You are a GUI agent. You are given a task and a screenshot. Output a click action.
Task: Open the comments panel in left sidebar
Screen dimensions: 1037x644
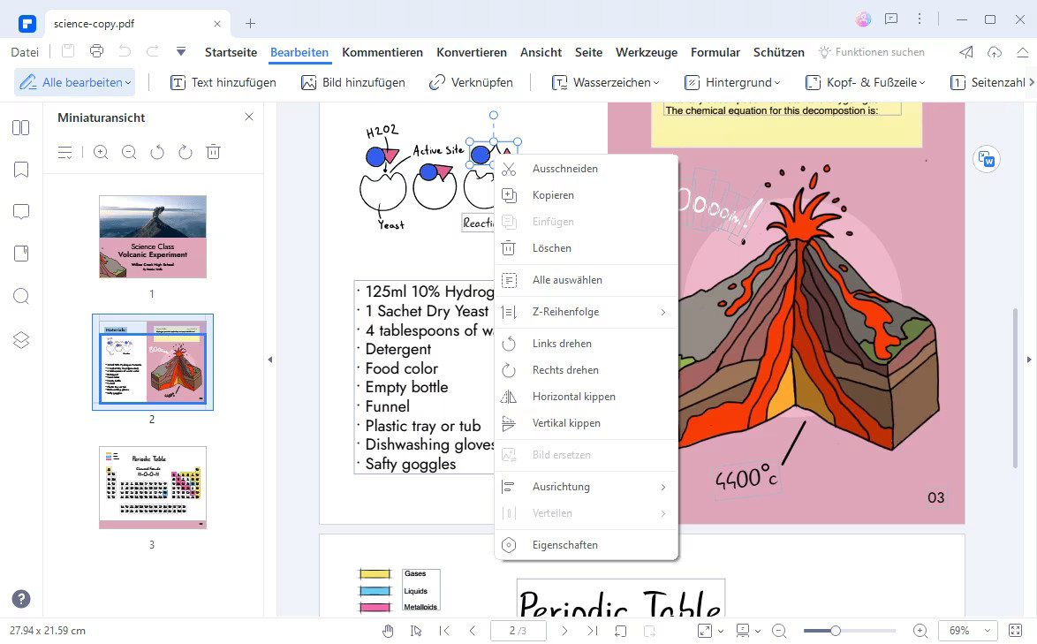tap(21, 212)
